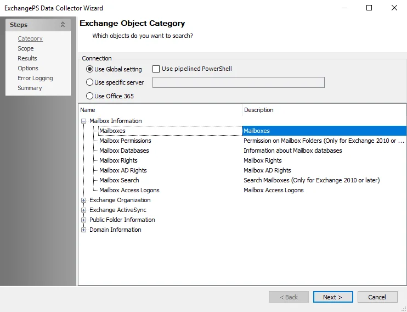This screenshot has height=312, width=407.
Task: Click the specific server name input field
Action: [238, 82]
